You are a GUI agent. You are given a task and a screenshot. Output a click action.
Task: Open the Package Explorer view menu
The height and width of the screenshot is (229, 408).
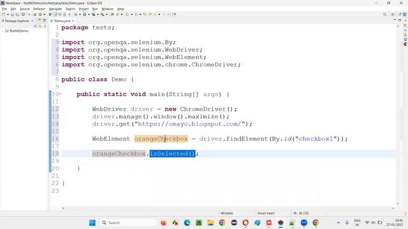(45, 26)
